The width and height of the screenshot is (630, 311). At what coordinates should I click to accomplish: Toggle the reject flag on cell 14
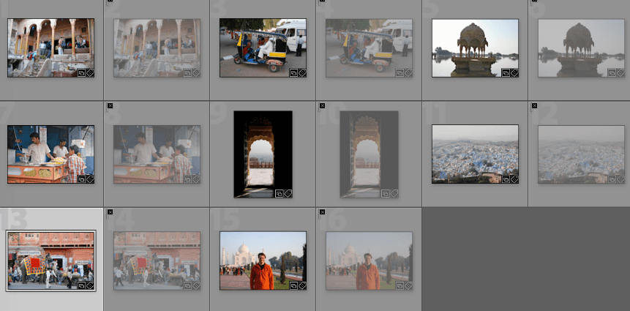(110, 211)
